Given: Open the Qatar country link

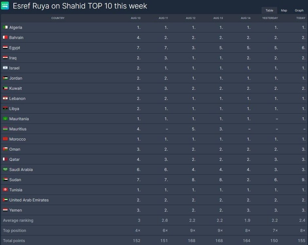Looking at the screenshot, I should click(x=14, y=160).
